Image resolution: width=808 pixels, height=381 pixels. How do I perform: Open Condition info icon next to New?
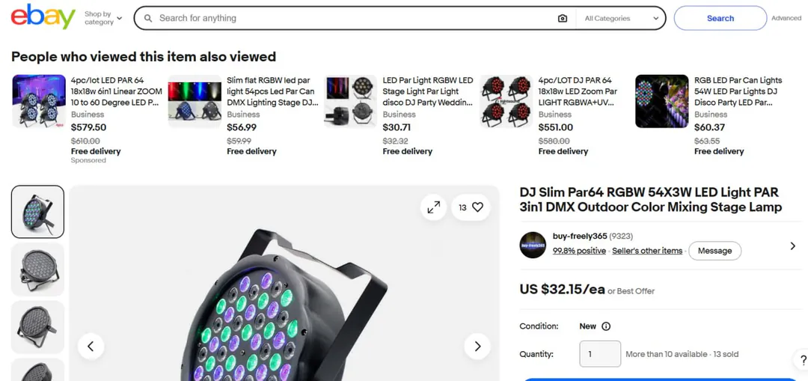click(606, 326)
